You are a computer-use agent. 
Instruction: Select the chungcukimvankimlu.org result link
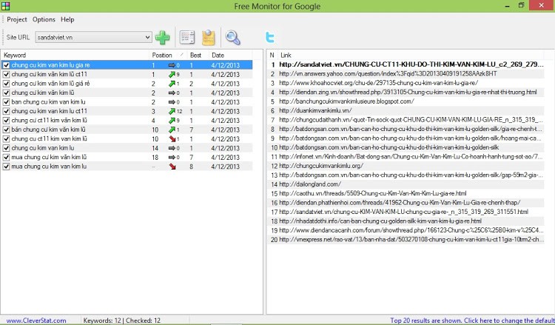[321, 166]
